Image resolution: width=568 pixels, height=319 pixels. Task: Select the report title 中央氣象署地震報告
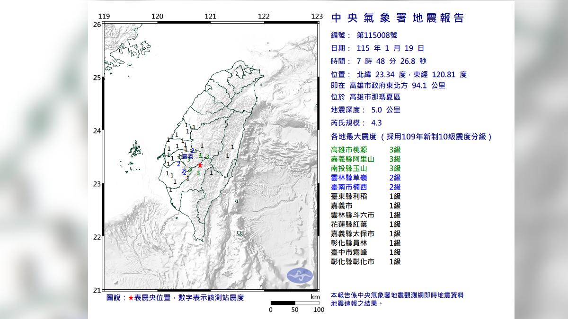click(398, 18)
